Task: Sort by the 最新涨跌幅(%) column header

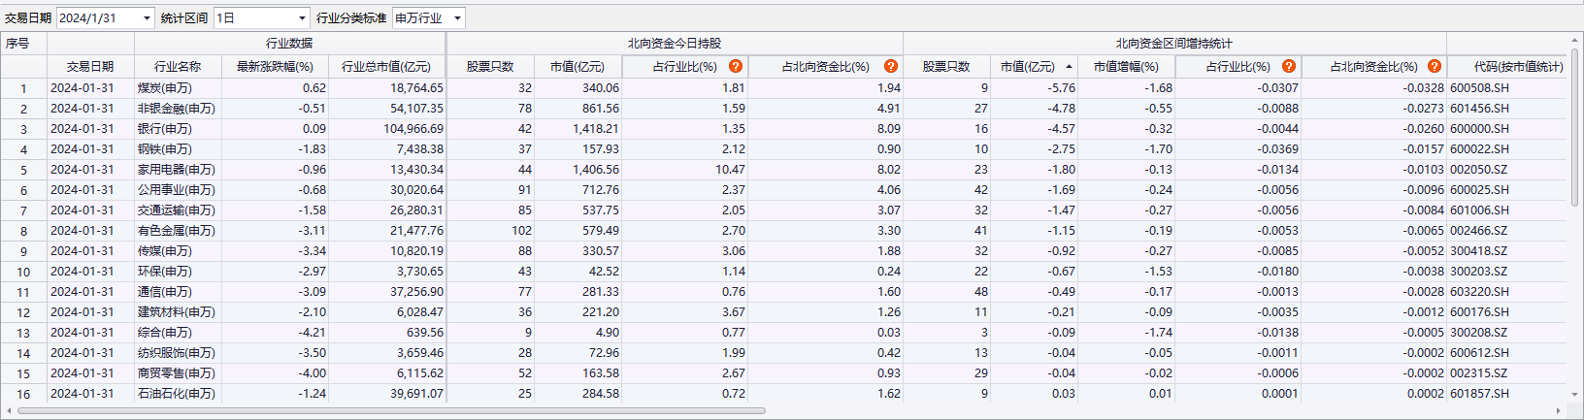Action: (x=275, y=67)
